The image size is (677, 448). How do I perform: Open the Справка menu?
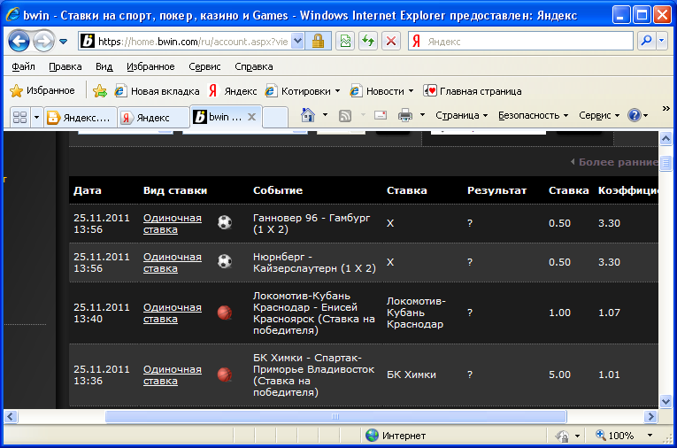[254, 66]
